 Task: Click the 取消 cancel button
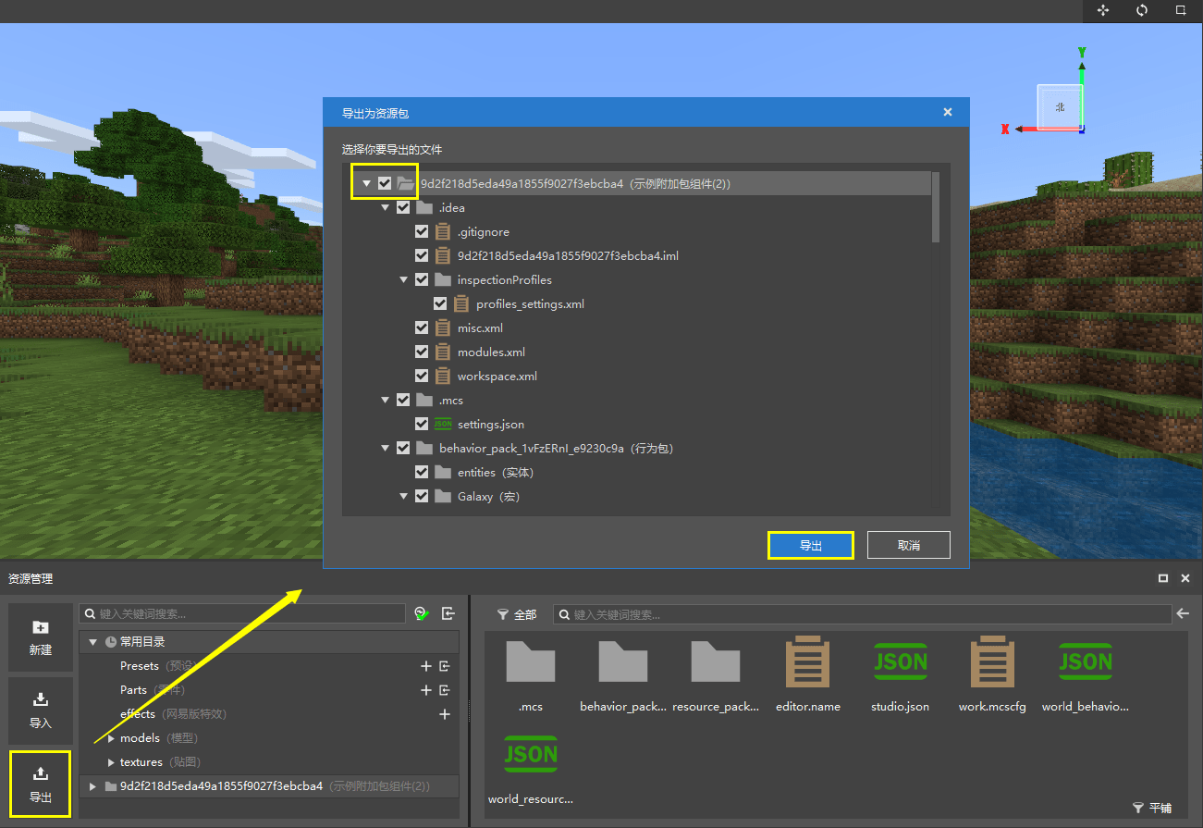909,546
